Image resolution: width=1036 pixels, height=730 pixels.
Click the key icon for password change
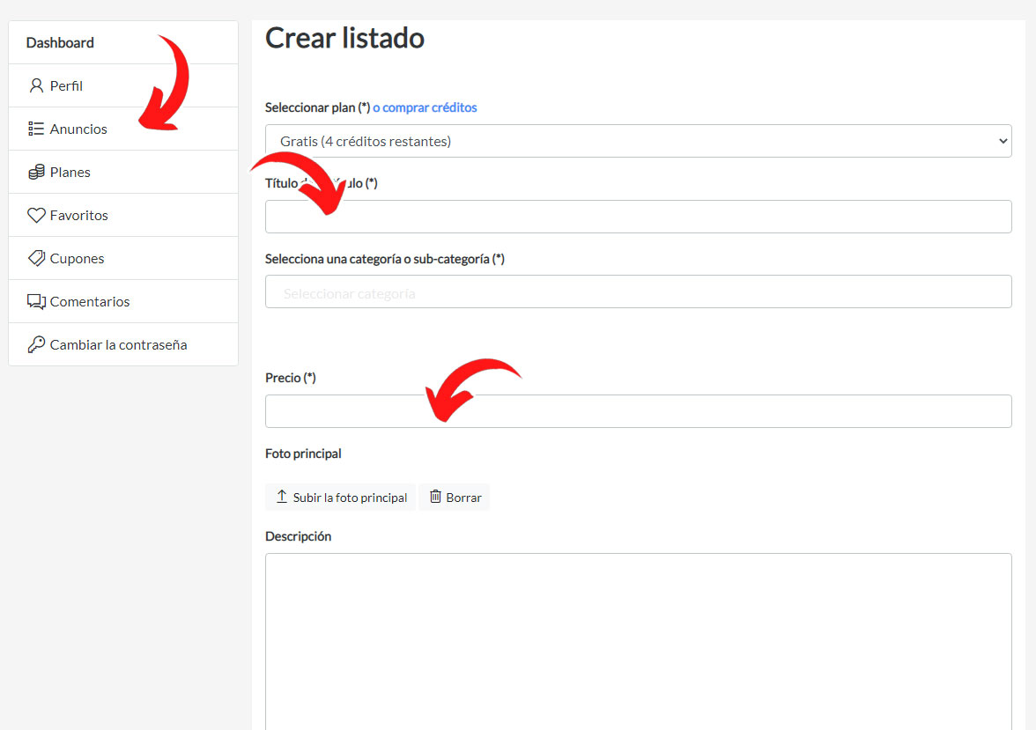(x=36, y=345)
